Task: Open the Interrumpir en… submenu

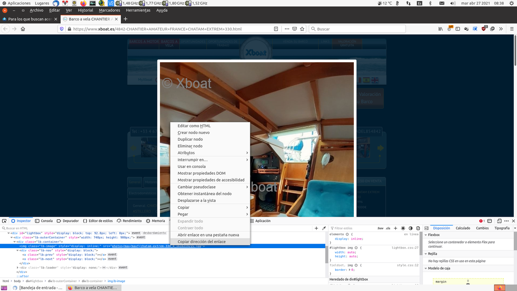Action: (x=210, y=160)
